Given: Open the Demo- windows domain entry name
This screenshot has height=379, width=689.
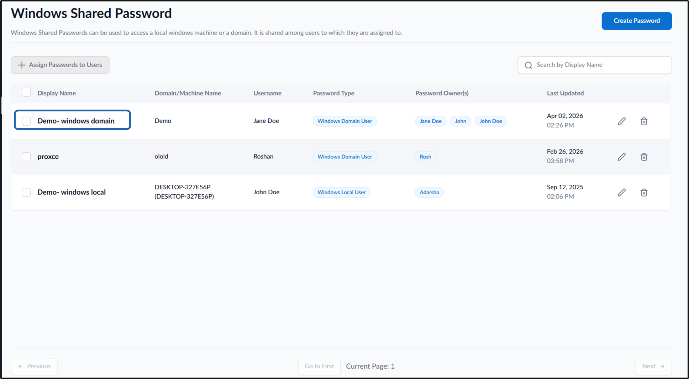Looking at the screenshot, I should (76, 121).
